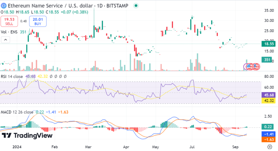Click the purple event marker on the chart
Viewport: 278px width, 151px height.
[245, 67]
